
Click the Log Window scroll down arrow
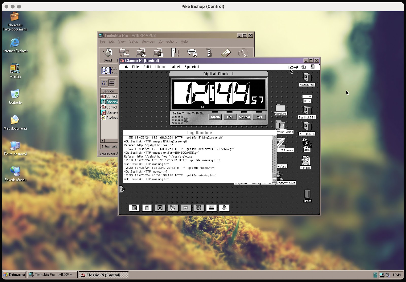pyautogui.click(x=274, y=180)
